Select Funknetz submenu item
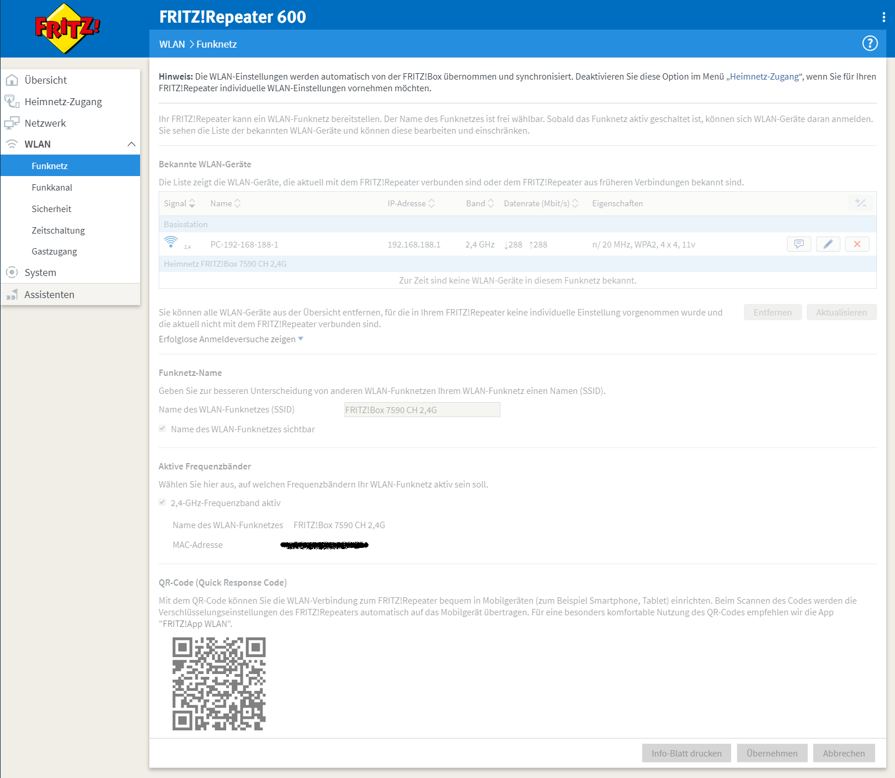 click(x=70, y=166)
